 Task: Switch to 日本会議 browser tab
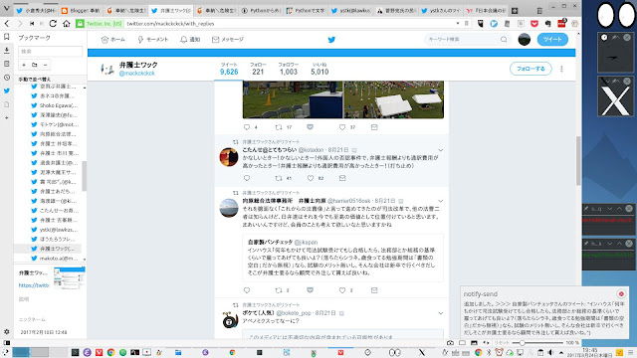pos(486,11)
